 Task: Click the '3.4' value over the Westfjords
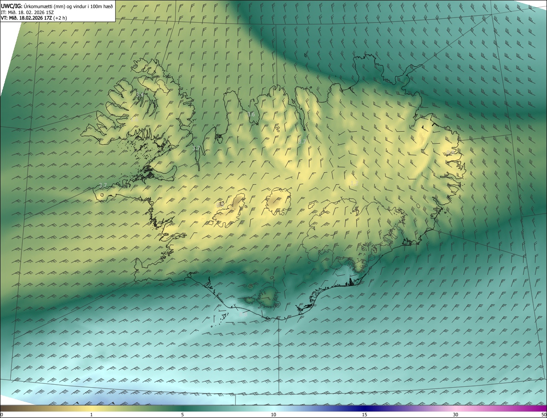(139, 94)
